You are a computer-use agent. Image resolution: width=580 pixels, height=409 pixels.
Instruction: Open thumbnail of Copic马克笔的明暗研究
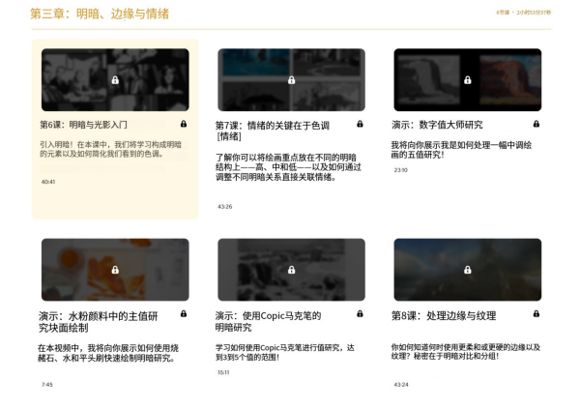click(292, 270)
